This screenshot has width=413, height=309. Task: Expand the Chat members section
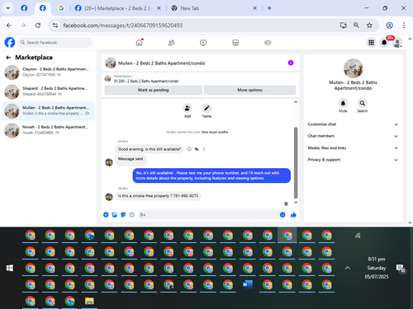[x=353, y=136]
